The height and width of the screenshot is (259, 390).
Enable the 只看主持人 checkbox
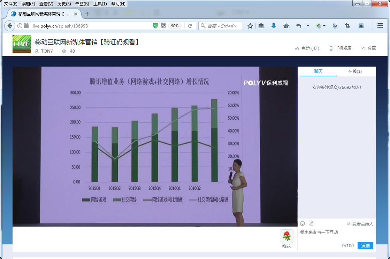(x=348, y=223)
